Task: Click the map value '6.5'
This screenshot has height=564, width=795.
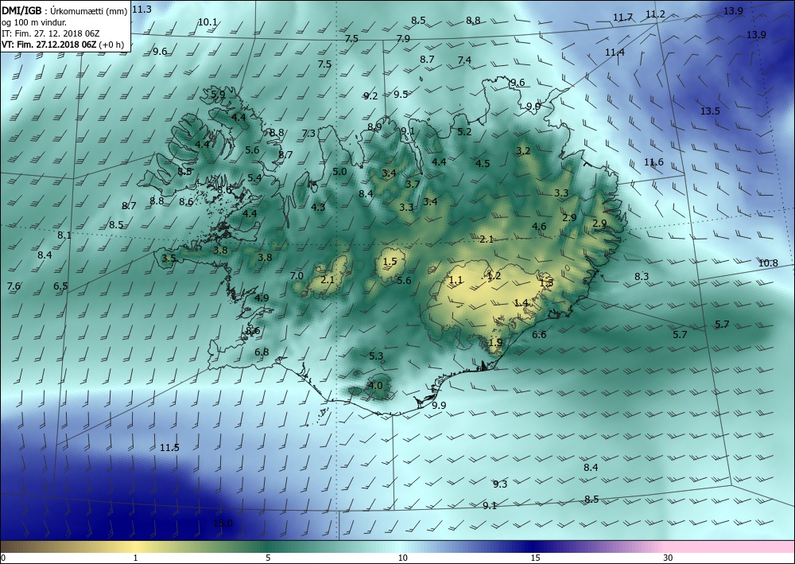Action: [60, 286]
